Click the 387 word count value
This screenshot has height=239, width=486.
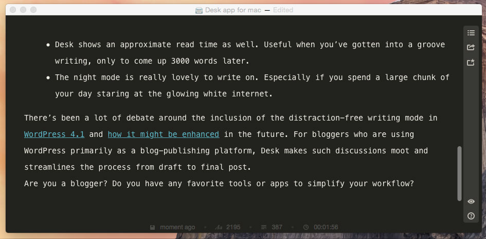(x=277, y=227)
